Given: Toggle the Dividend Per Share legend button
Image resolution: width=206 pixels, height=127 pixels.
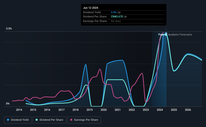Looking at the screenshot, I should [49, 120].
